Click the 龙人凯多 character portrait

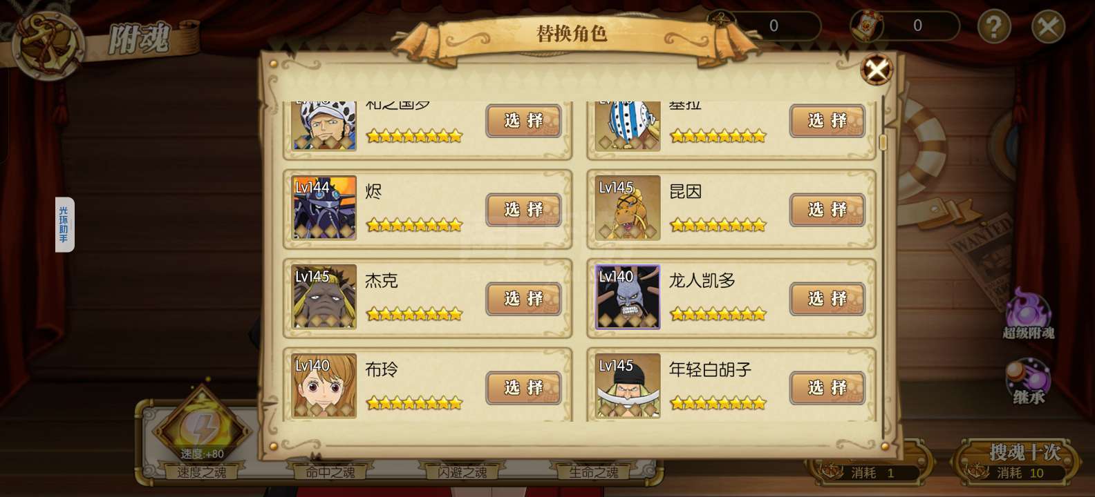point(628,297)
